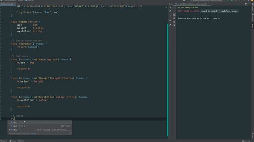Click the '// Builders' comment line
The width and height of the screenshot is (254, 142).
[x=19, y=56]
